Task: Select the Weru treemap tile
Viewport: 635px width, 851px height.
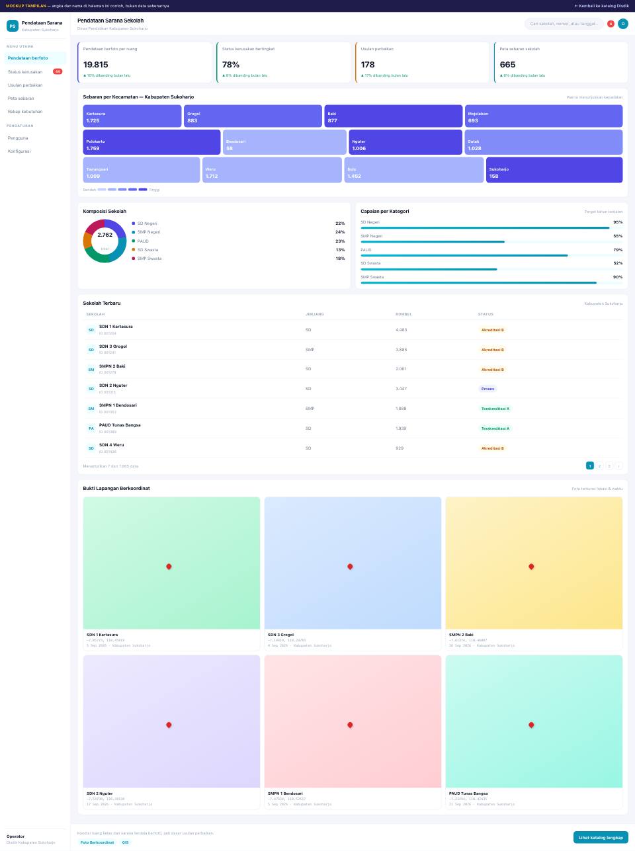Action: tap(272, 170)
